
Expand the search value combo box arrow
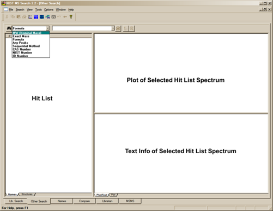click(113, 28)
